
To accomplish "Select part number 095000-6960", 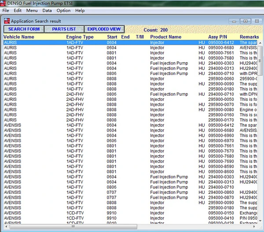I will (221, 136).
